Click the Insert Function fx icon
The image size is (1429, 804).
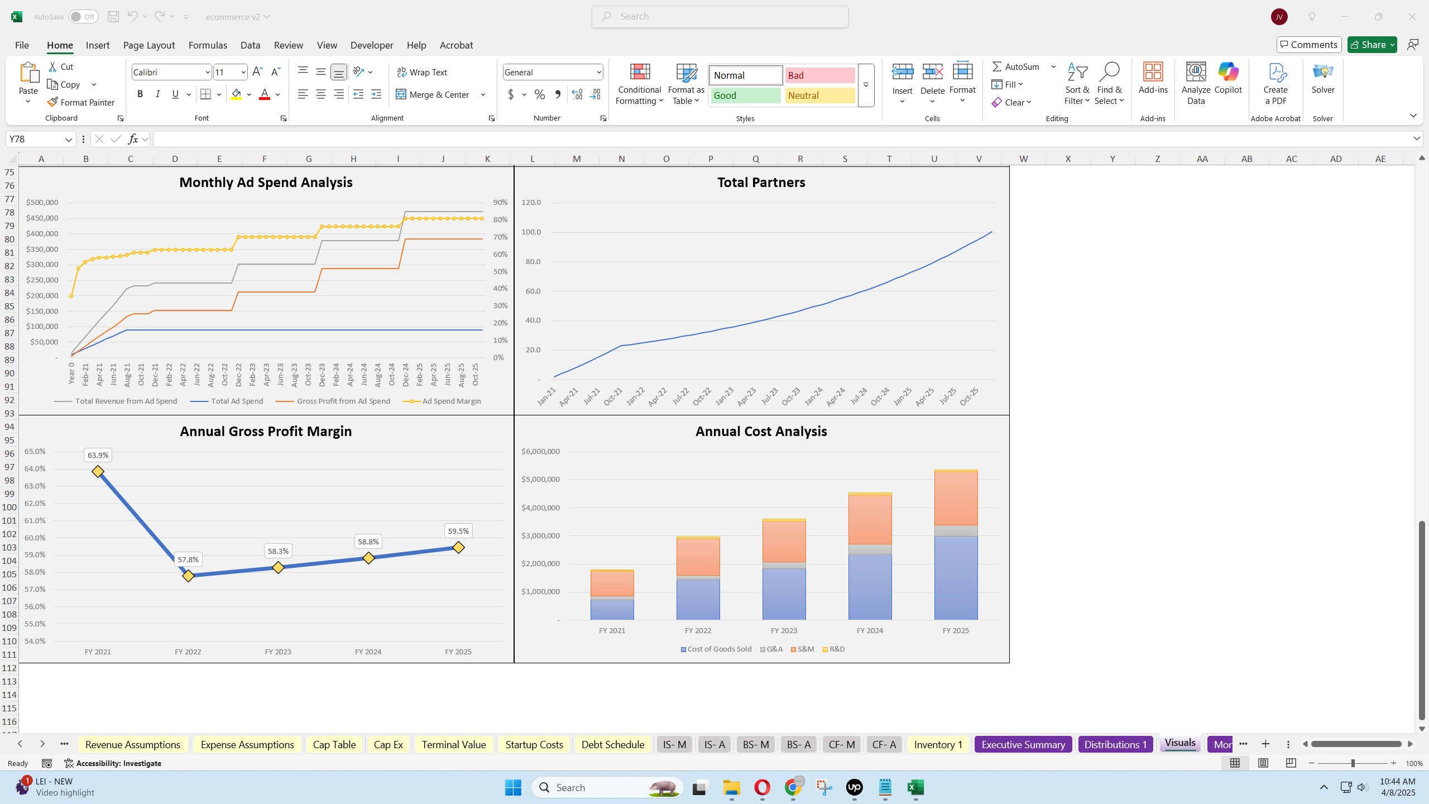click(133, 139)
